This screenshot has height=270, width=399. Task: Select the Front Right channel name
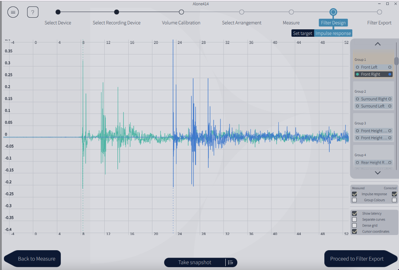(370, 74)
